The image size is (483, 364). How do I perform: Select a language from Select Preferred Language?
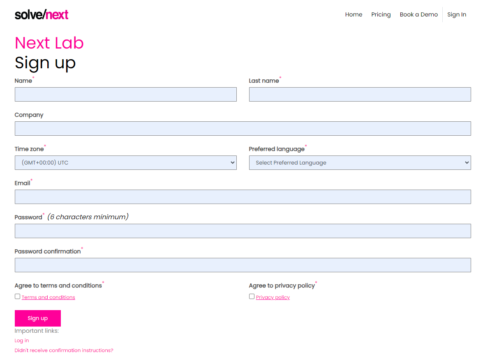coord(360,162)
